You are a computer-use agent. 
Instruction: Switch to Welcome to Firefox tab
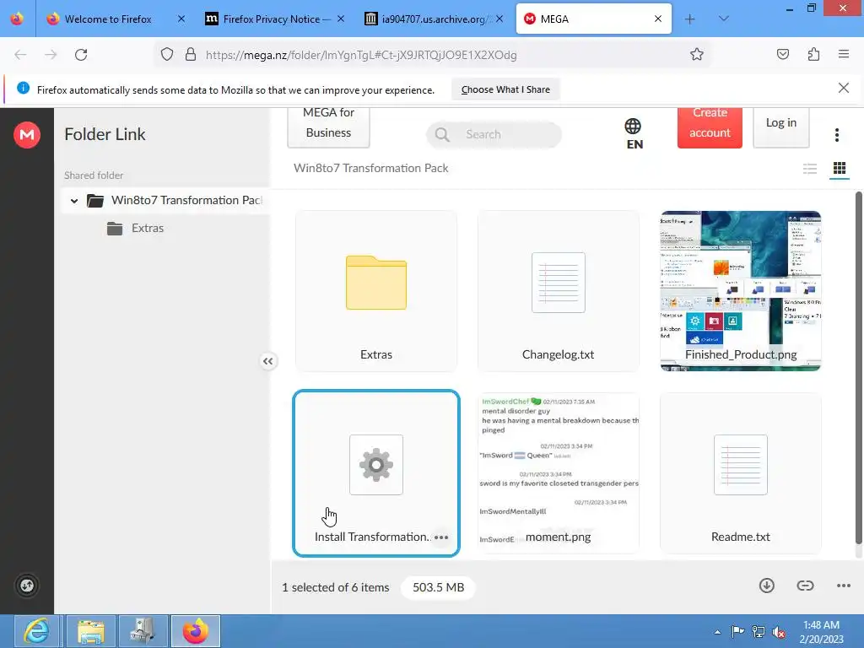108,19
